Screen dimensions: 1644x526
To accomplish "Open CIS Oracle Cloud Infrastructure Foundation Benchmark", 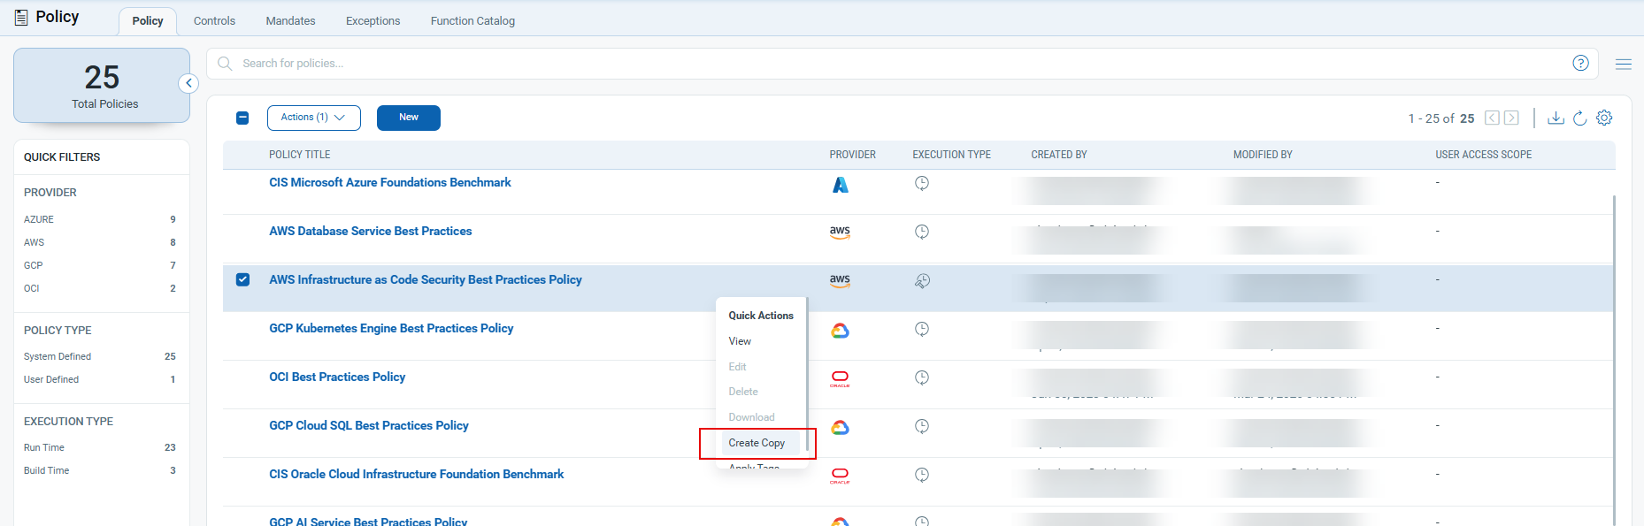I will click(417, 474).
